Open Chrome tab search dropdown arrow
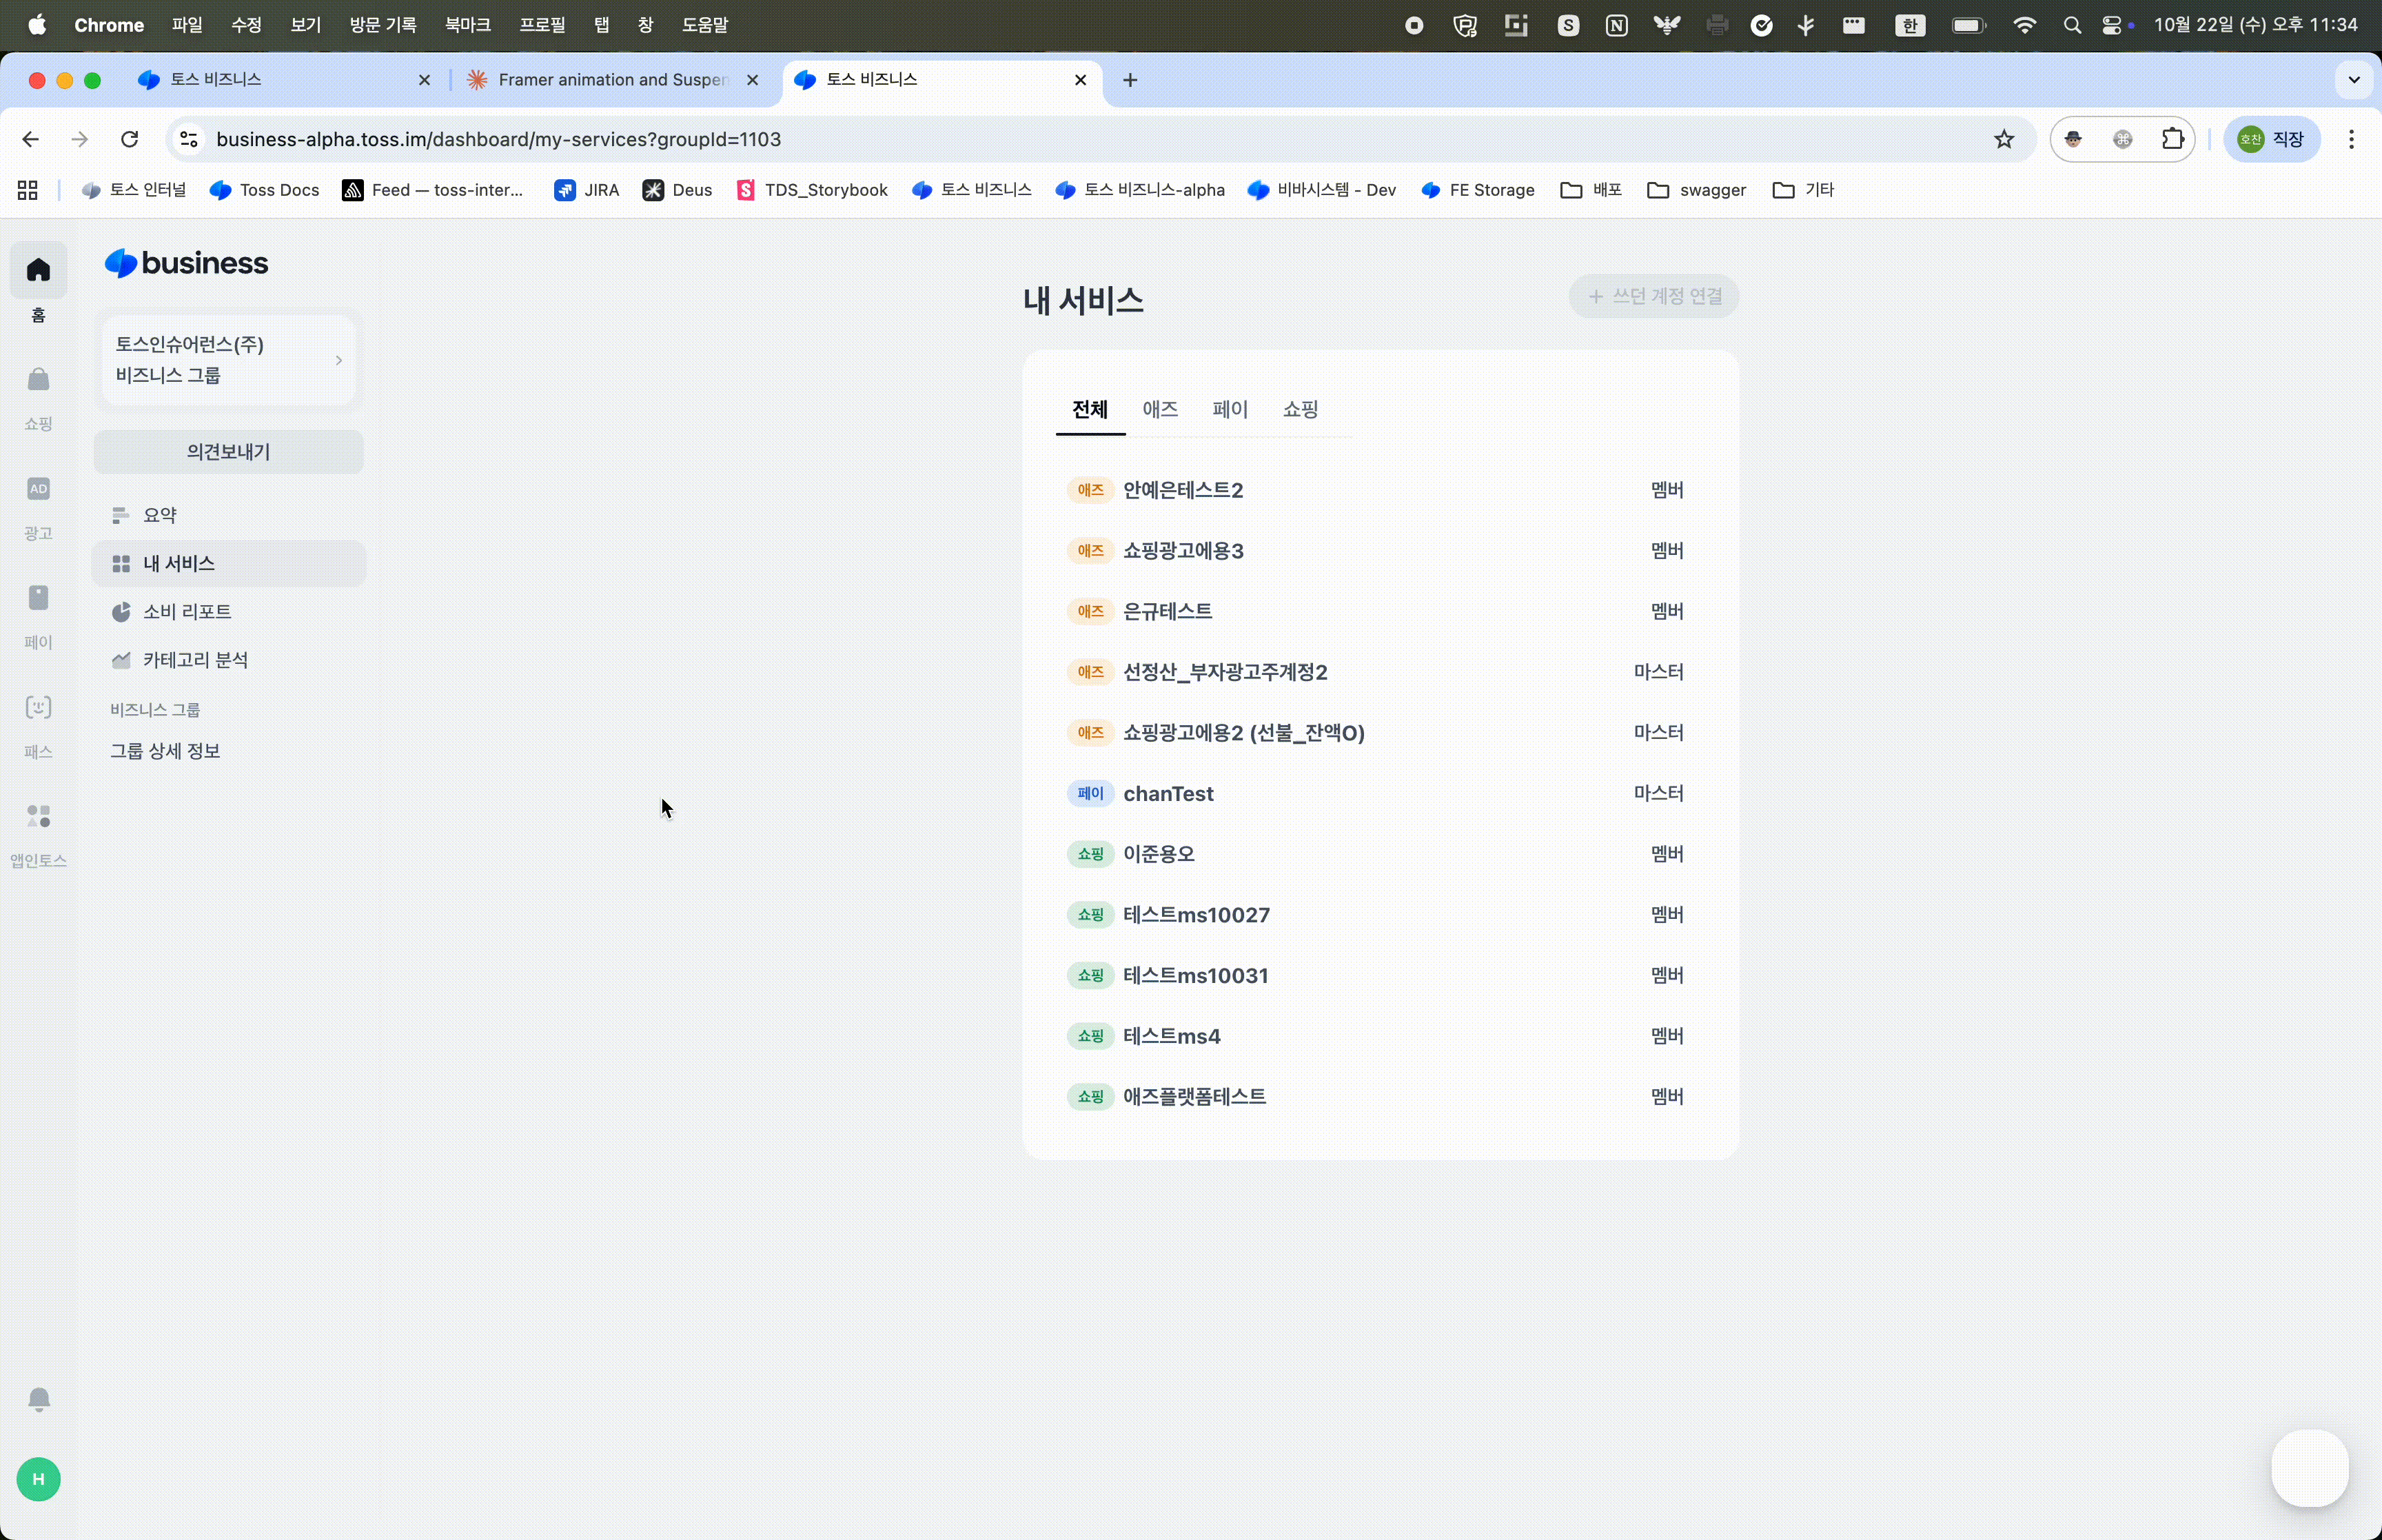2382x1540 pixels. coord(2354,80)
